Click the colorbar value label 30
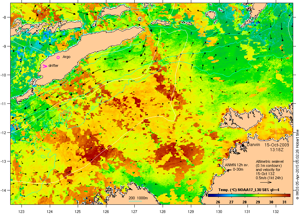 point(271,202)
